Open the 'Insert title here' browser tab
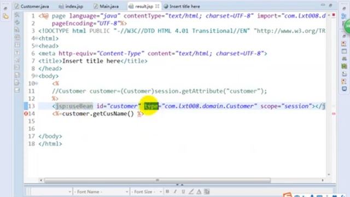 [182, 6]
